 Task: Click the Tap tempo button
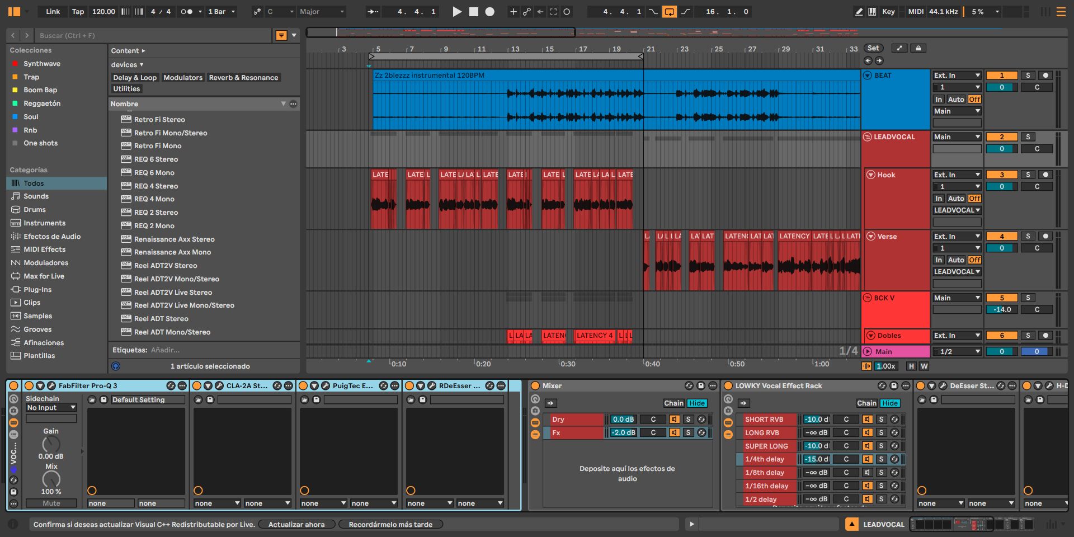[x=78, y=12]
